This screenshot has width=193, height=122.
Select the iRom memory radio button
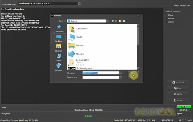[167, 15]
